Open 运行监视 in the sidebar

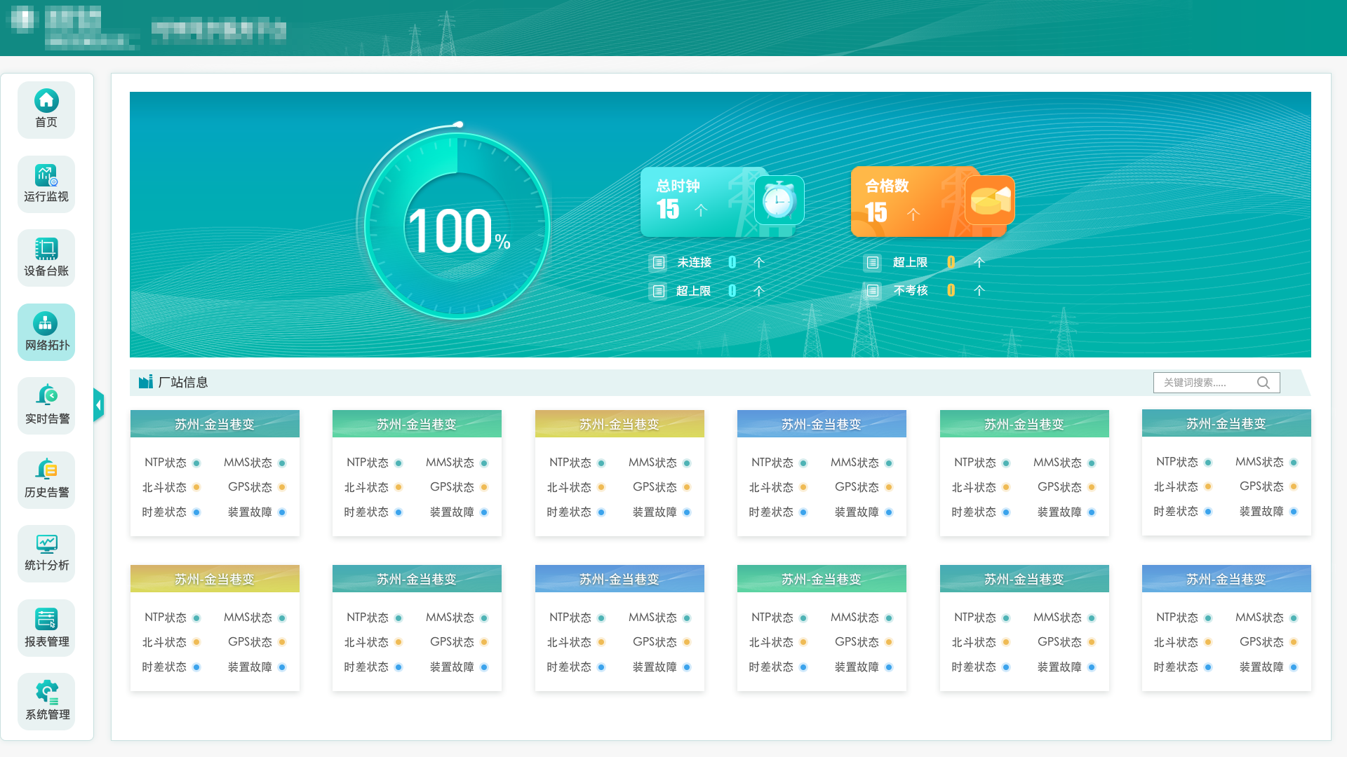(x=46, y=184)
